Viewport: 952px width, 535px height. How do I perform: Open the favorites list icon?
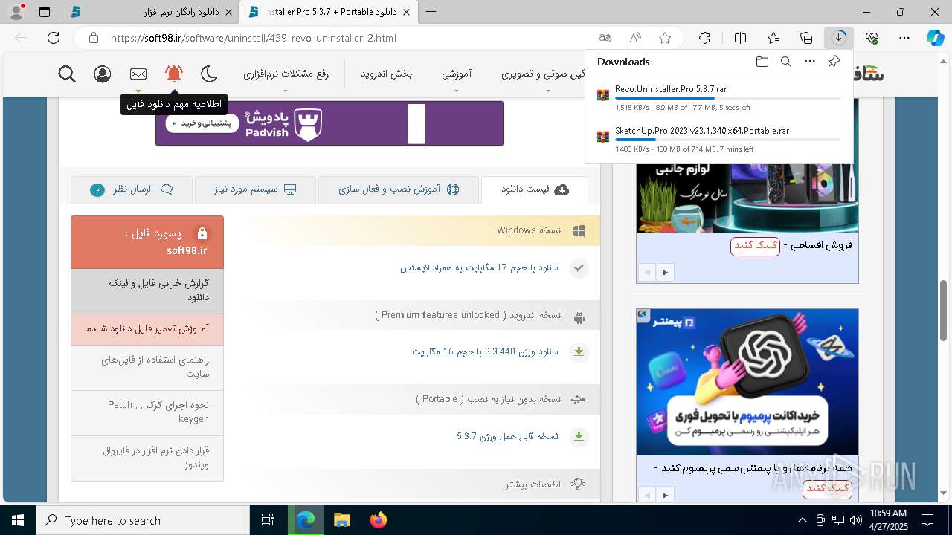[773, 38]
